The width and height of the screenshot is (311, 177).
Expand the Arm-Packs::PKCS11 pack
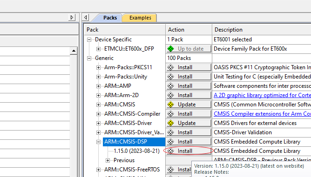tap(98, 67)
